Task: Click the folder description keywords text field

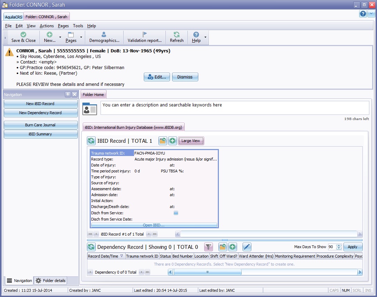Action: (235, 108)
